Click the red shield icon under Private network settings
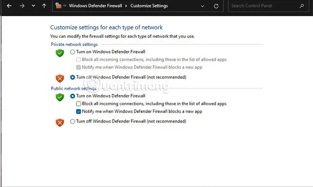 [60, 78]
